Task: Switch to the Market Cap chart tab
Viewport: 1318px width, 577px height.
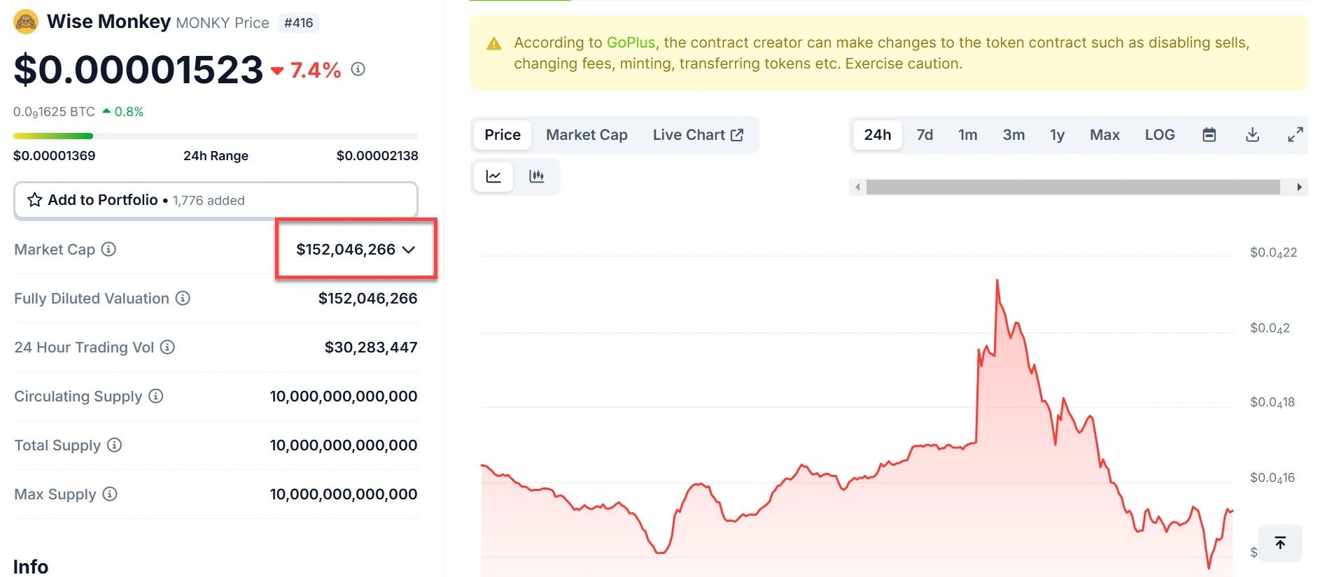Action: pyautogui.click(x=587, y=135)
